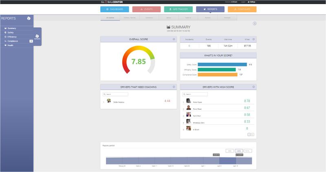
Task: Open the Configure section
Action: tap(242, 9)
